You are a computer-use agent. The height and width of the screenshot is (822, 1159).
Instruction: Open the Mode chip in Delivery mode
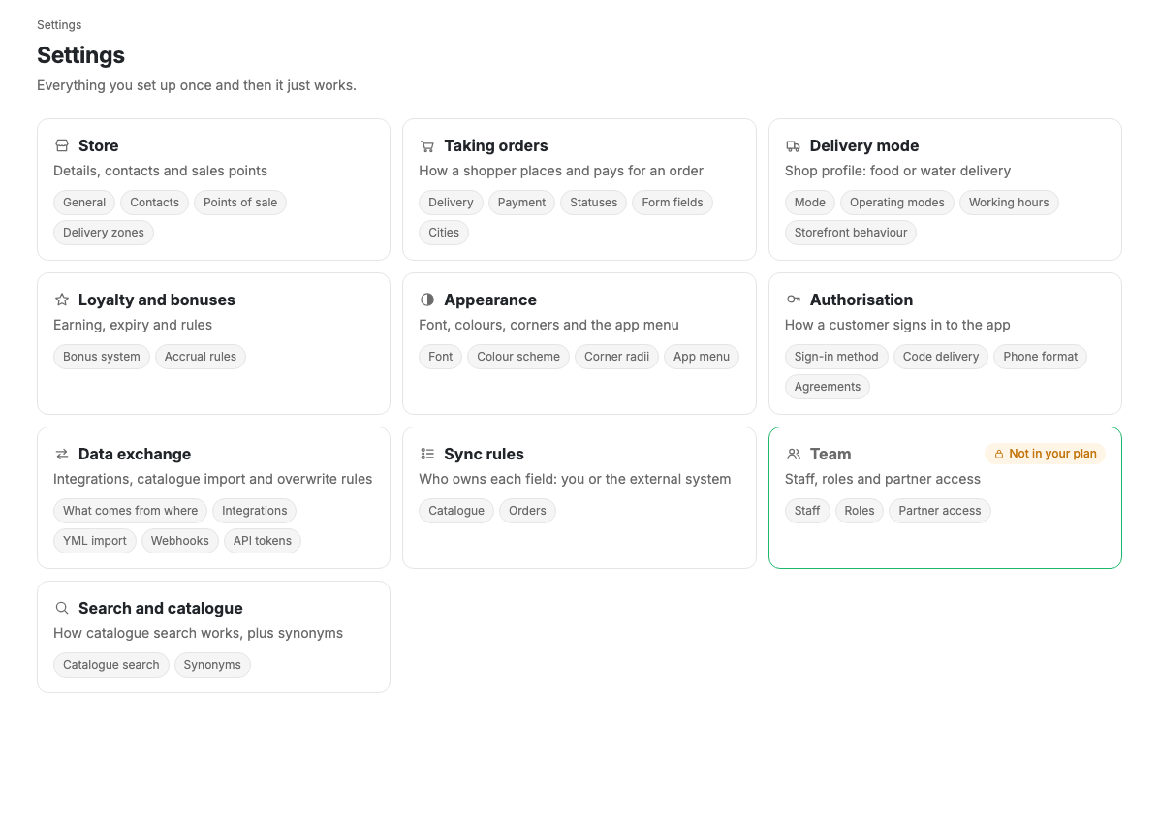pyautogui.click(x=810, y=203)
